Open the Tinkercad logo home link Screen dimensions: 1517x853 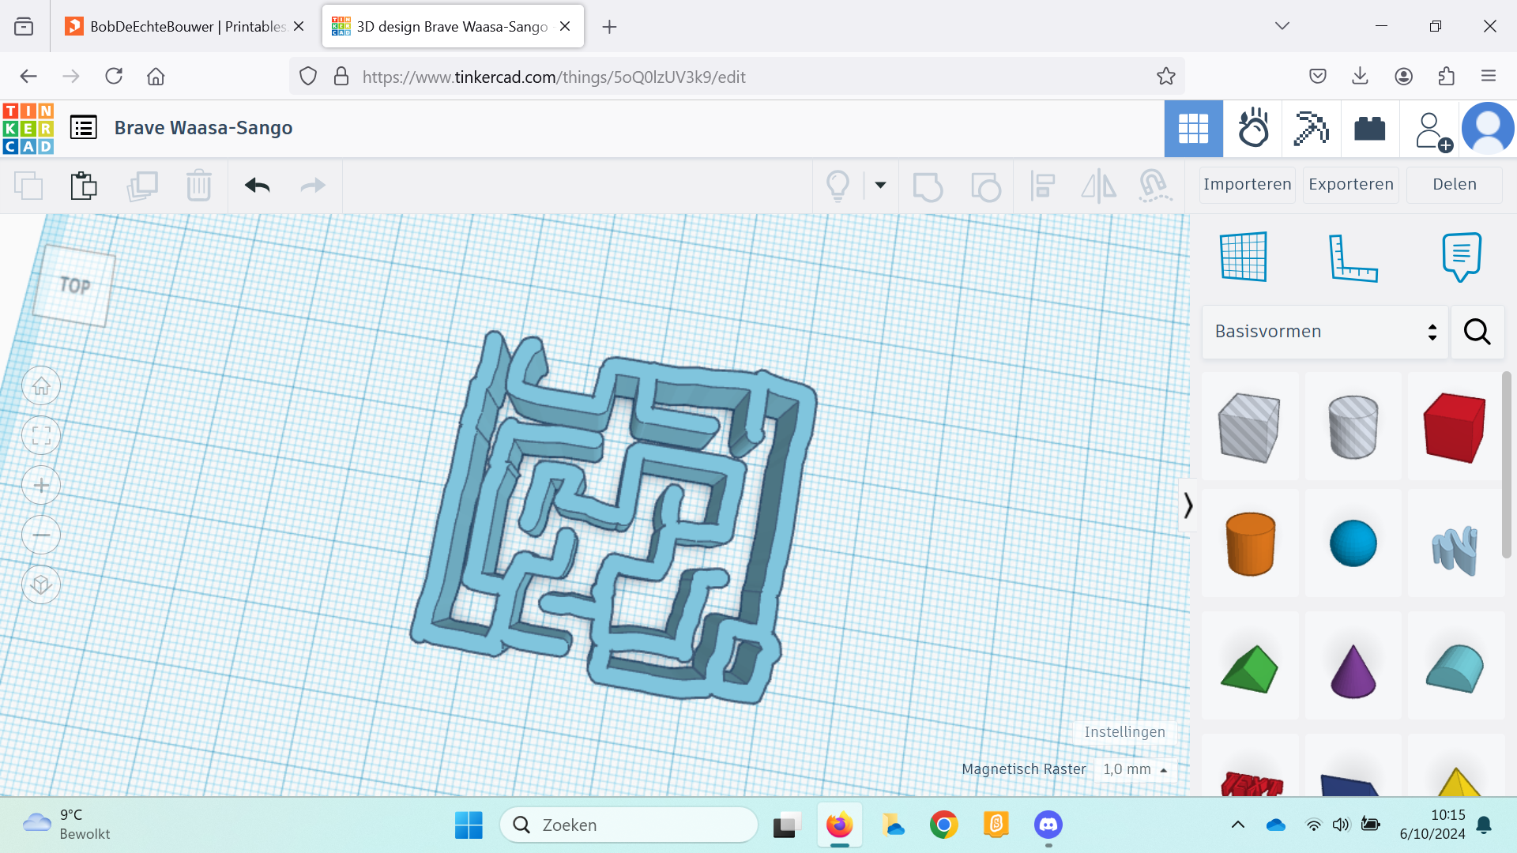pyautogui.click(x=28, y=128)
